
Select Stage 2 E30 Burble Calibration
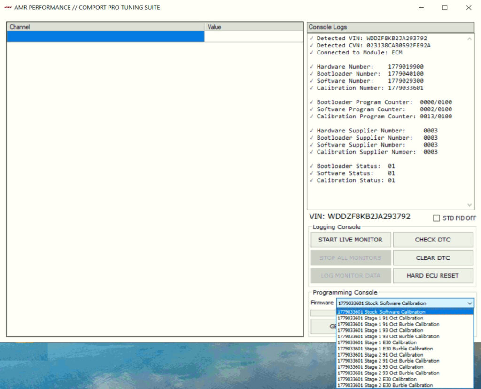[x=385, y=385]
